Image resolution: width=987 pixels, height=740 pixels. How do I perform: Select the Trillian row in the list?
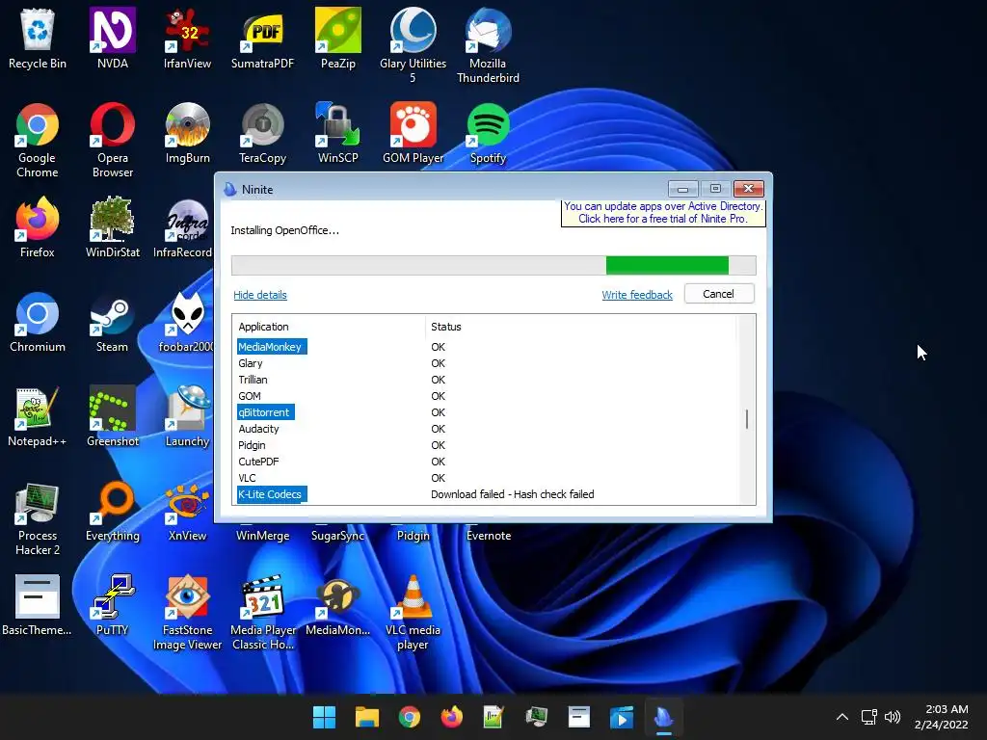[x=485, y=380]
